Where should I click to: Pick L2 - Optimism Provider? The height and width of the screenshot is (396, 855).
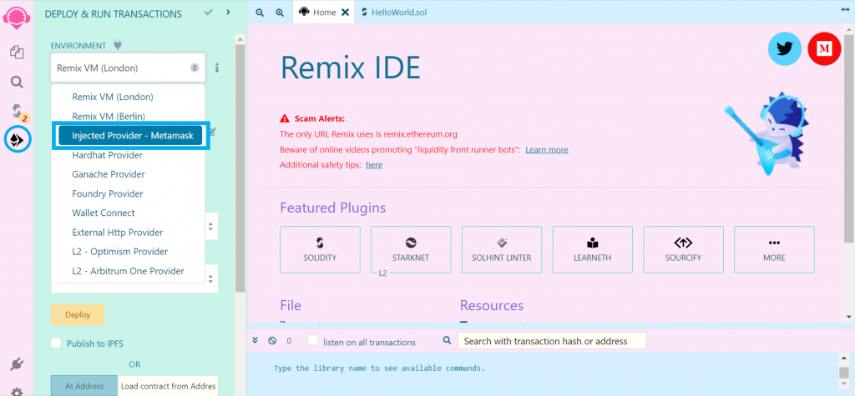[120, 252]
